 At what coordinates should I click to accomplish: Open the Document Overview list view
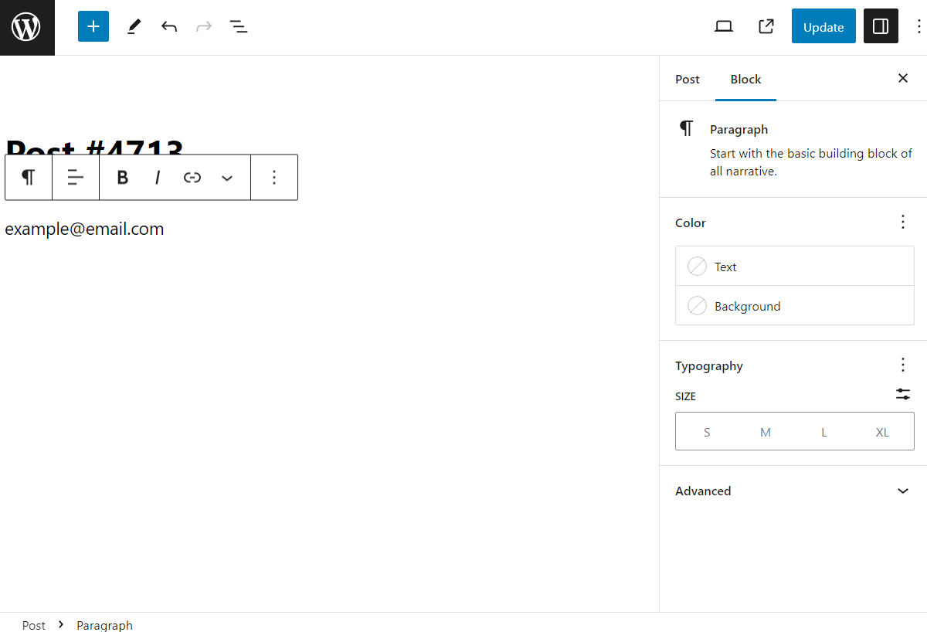[238, 25]
